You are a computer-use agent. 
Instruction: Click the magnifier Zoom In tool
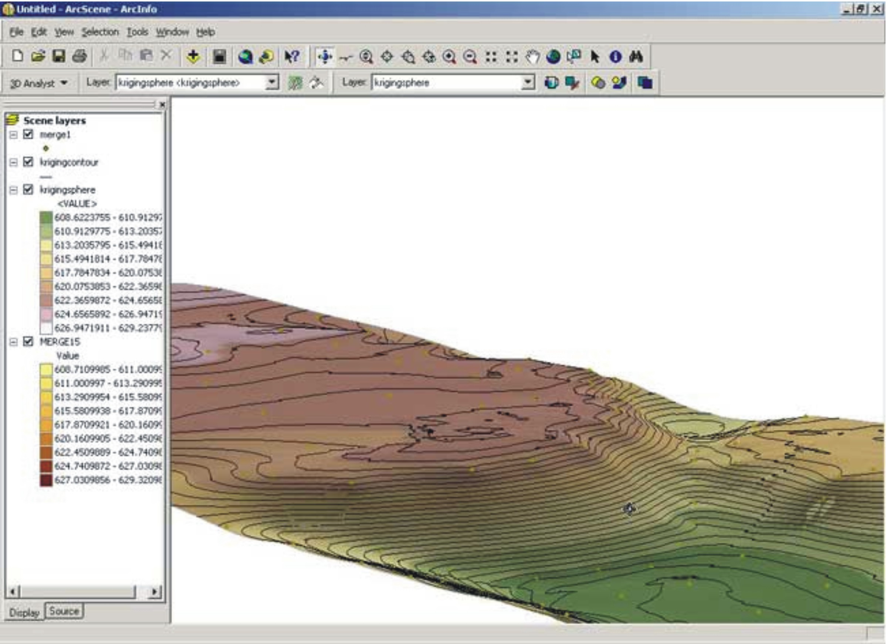click(x=449, y=57)
